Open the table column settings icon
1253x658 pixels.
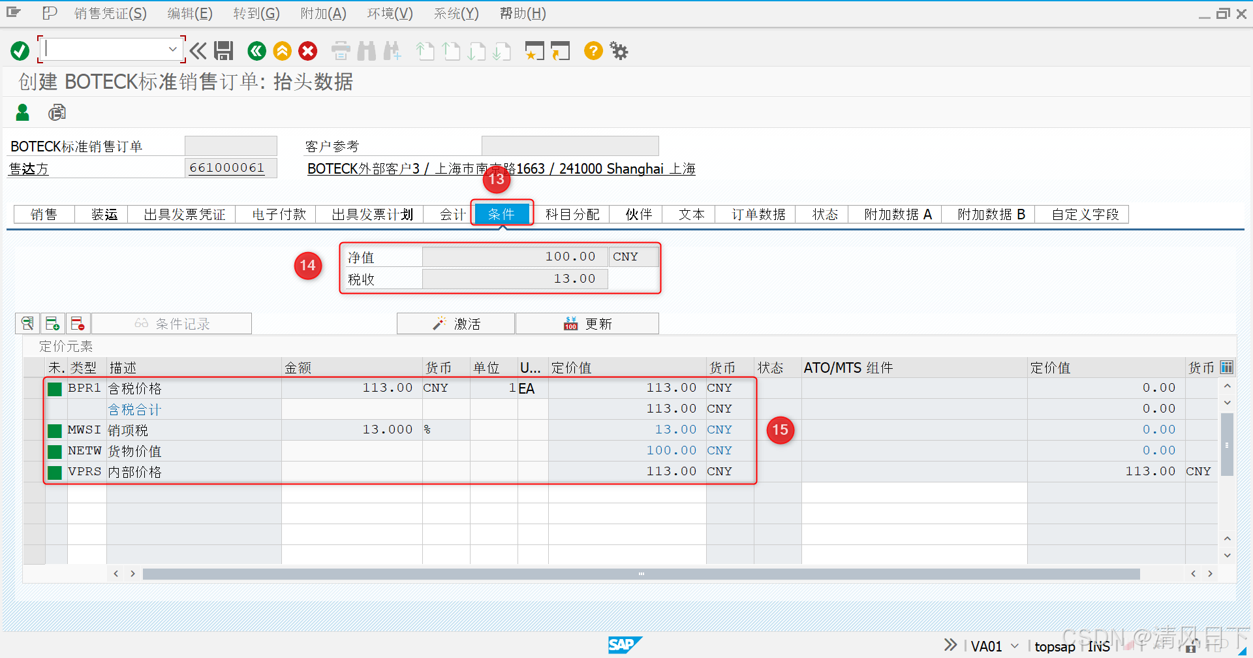click(1227, 367)
